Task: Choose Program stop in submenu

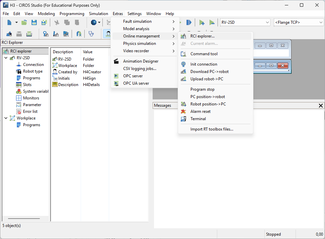Action: (216, 89)
